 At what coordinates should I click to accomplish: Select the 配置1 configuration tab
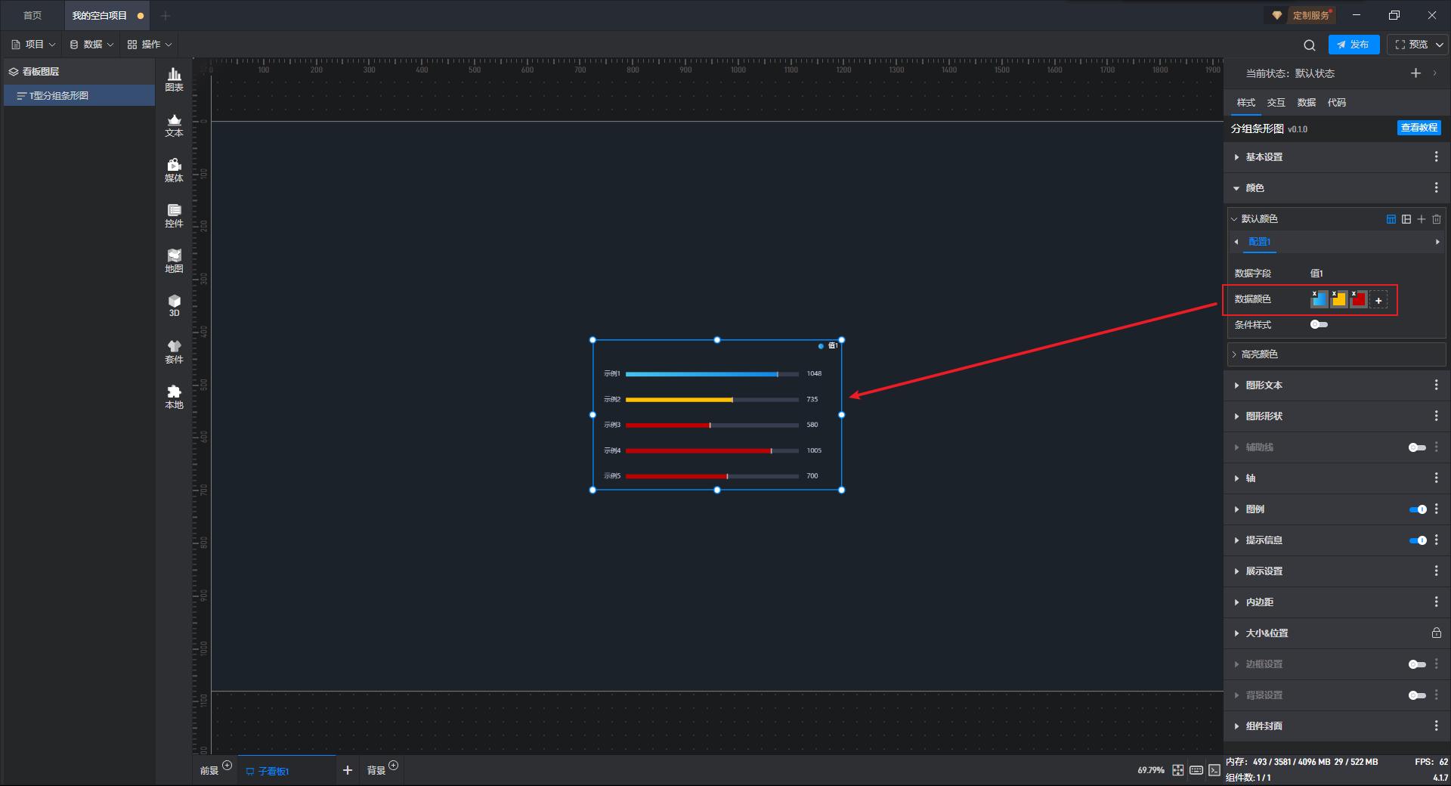(x=1259, y=242)
